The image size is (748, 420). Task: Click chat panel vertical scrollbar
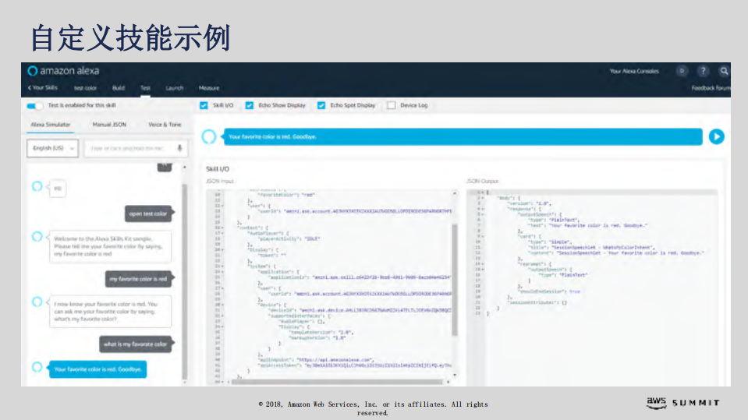[185, 282]
